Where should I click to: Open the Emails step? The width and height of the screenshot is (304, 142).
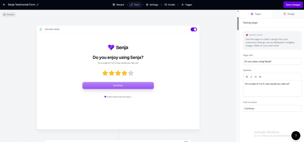170,5
